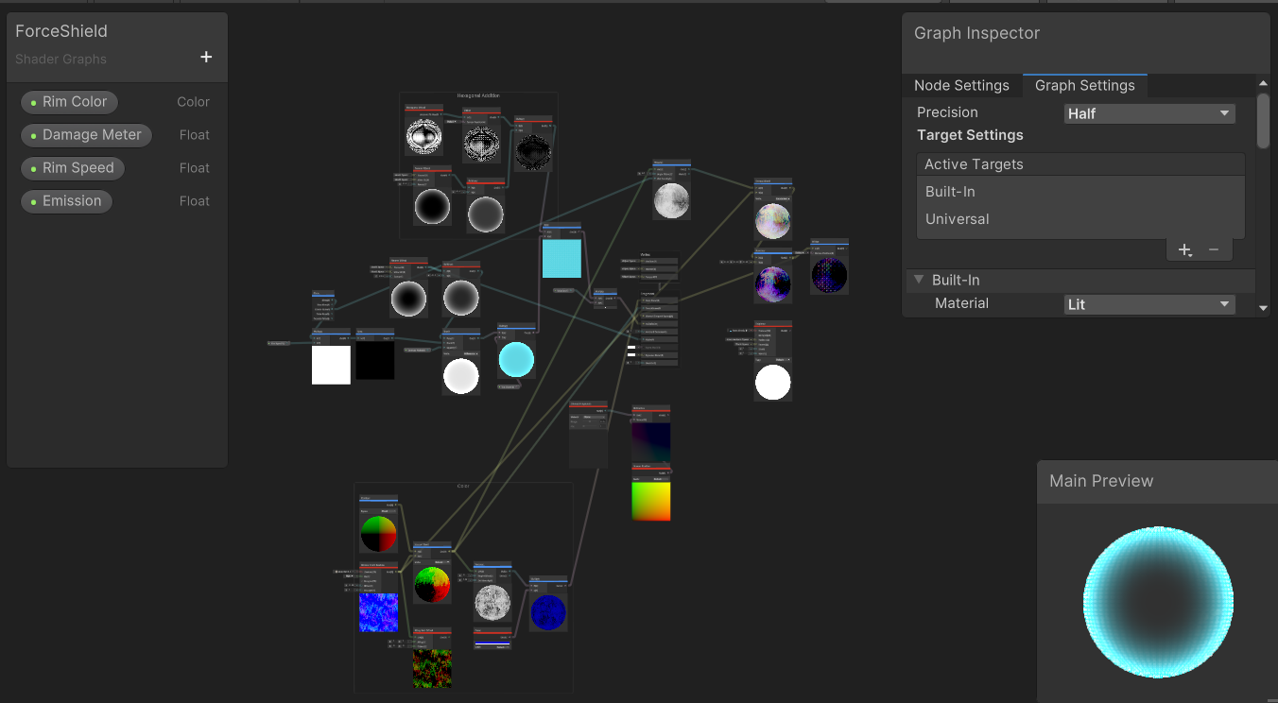Select Universal in the Active Targets list
Screen dimensions: 1278x703
(x=957, y=218)
